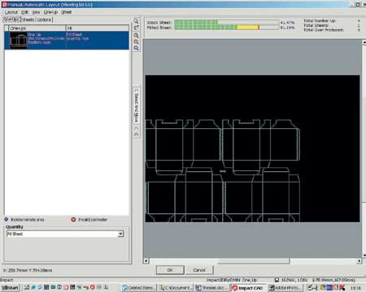
Task: Open the Sheet menu
Action: [x=67, y=12]
